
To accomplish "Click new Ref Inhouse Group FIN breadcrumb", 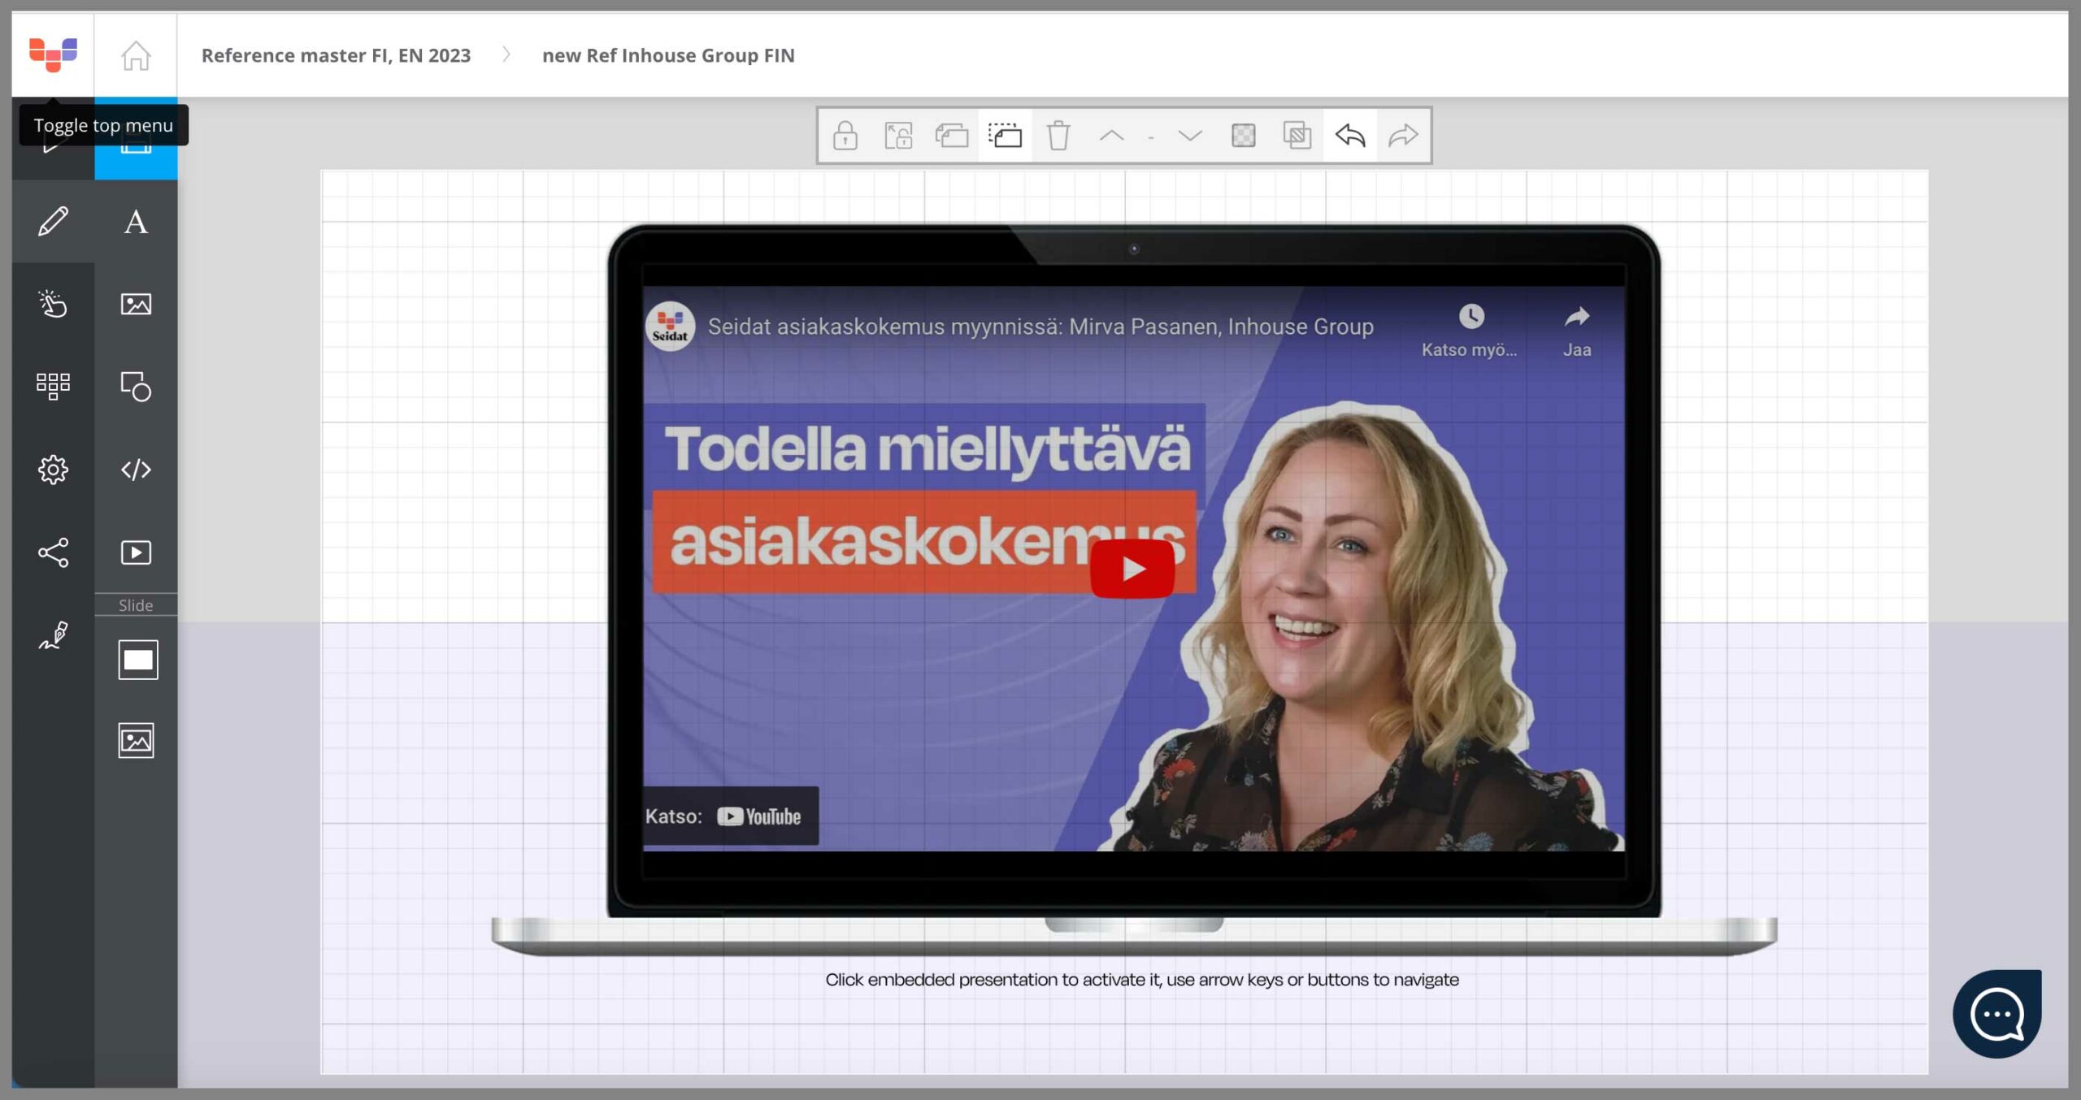I will pyautogui.click(x=668, y=55).
